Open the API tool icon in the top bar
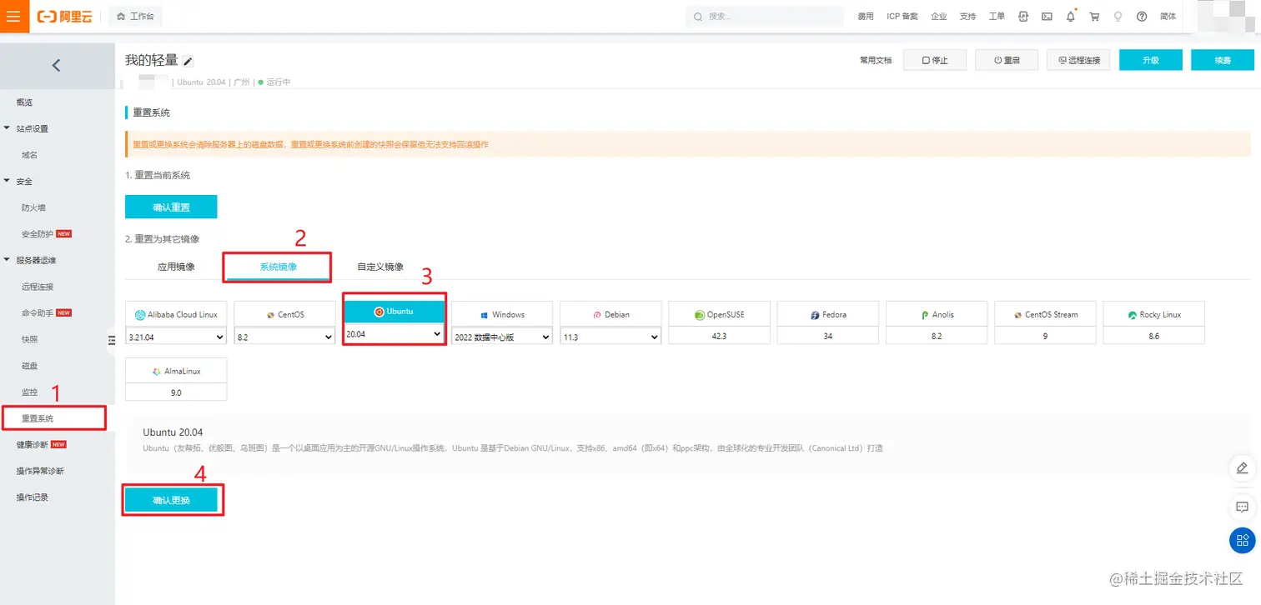 [x=1022, y=17]
